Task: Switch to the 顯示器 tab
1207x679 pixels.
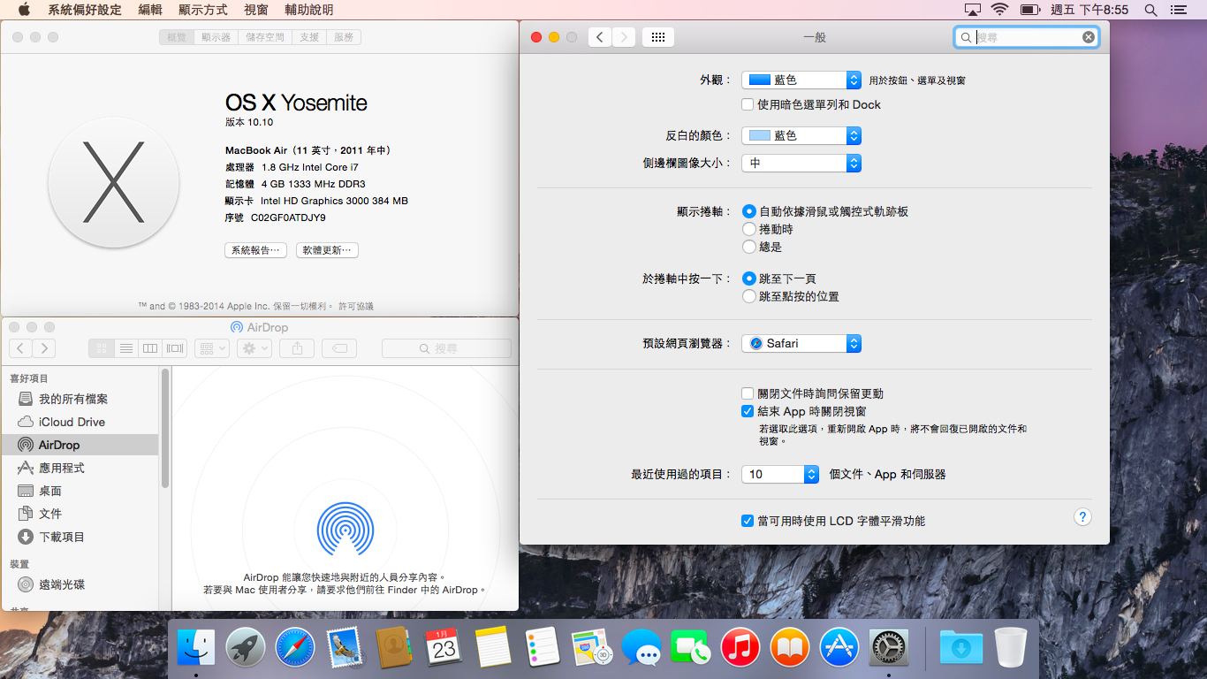Action: [x=216, y=37]
